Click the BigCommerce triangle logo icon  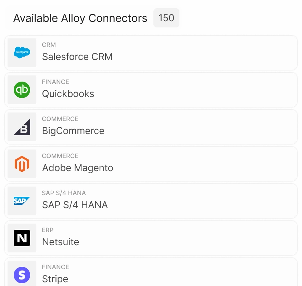[22, 127]
